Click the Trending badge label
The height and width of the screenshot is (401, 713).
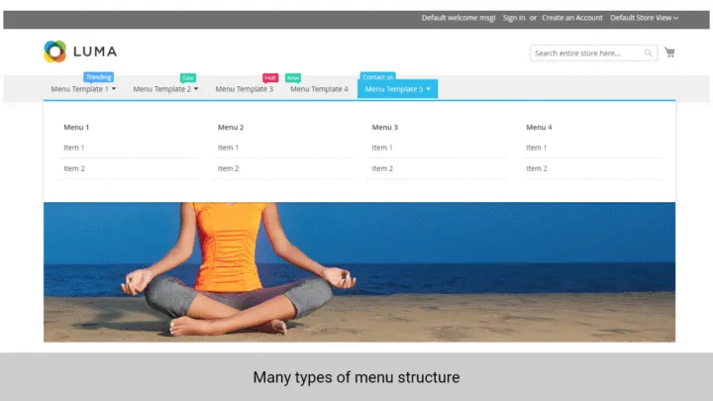(98, 77)
